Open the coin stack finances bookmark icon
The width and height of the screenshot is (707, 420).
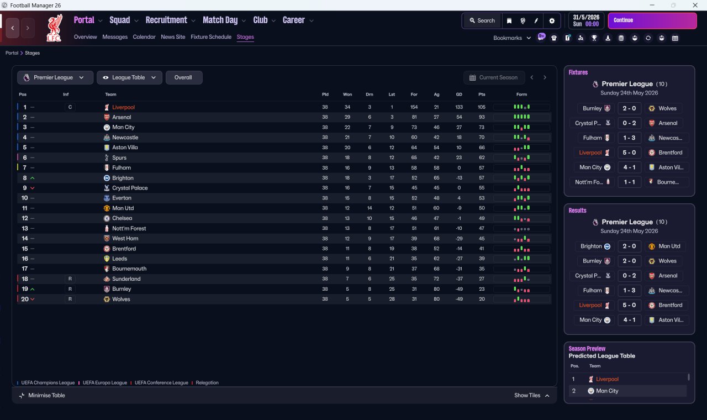[621, 38]
